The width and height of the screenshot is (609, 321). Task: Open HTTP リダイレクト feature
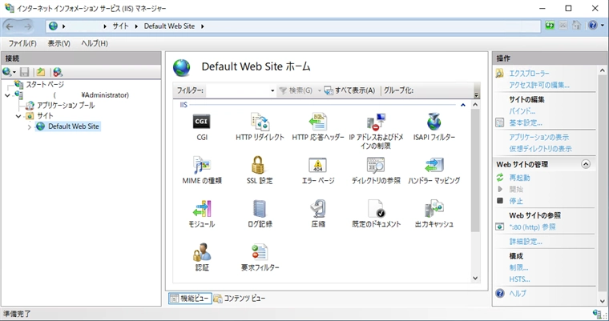[x=260, y=127]
